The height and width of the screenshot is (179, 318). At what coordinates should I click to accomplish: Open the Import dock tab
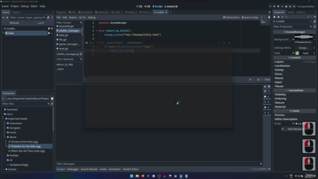(16, 12)
